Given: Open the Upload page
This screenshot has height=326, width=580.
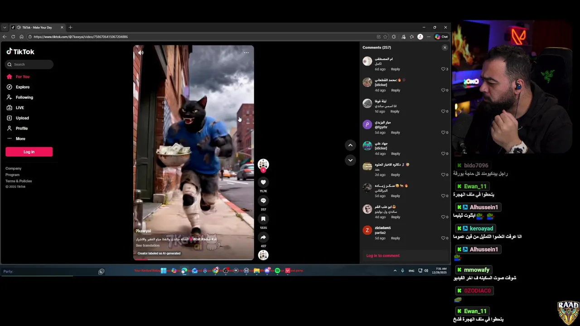Looking at the screenshot, I should tap(18, 118).
